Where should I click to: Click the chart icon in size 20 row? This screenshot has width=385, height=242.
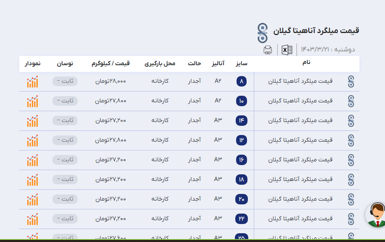click(x=32, y=199)
